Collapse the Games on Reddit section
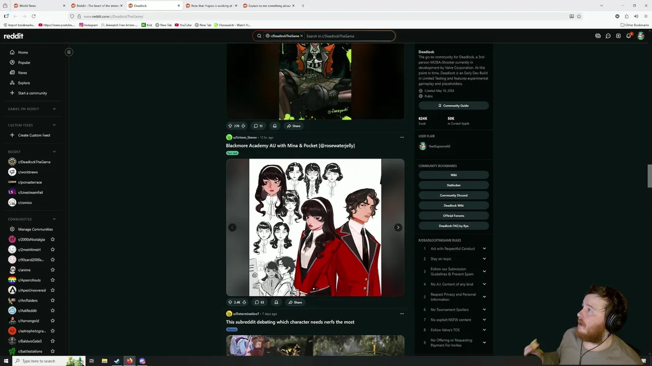 tap(54, 109)
